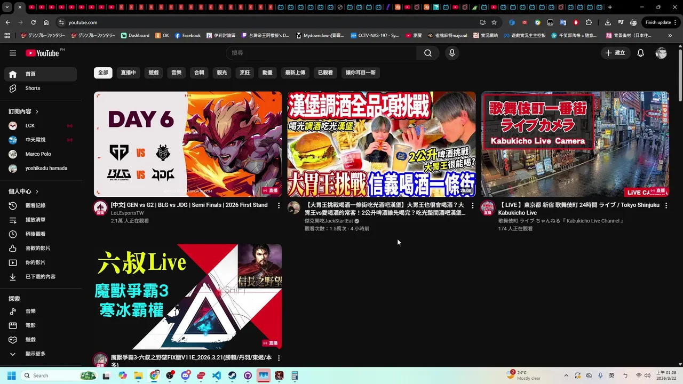Image resolution: width=683 pixels, height=384 pixels.
Task: Select the 直播中 filter chip
Action: click(128, 73)
